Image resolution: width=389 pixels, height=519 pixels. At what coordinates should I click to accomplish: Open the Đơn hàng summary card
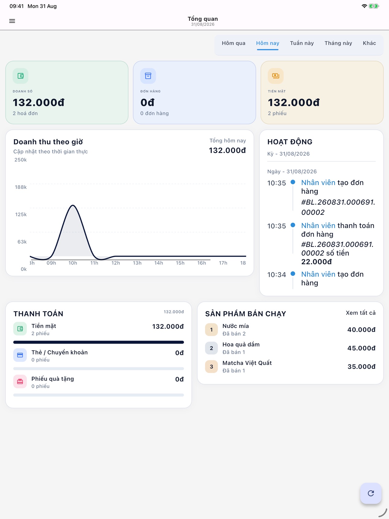coord(194,93)
